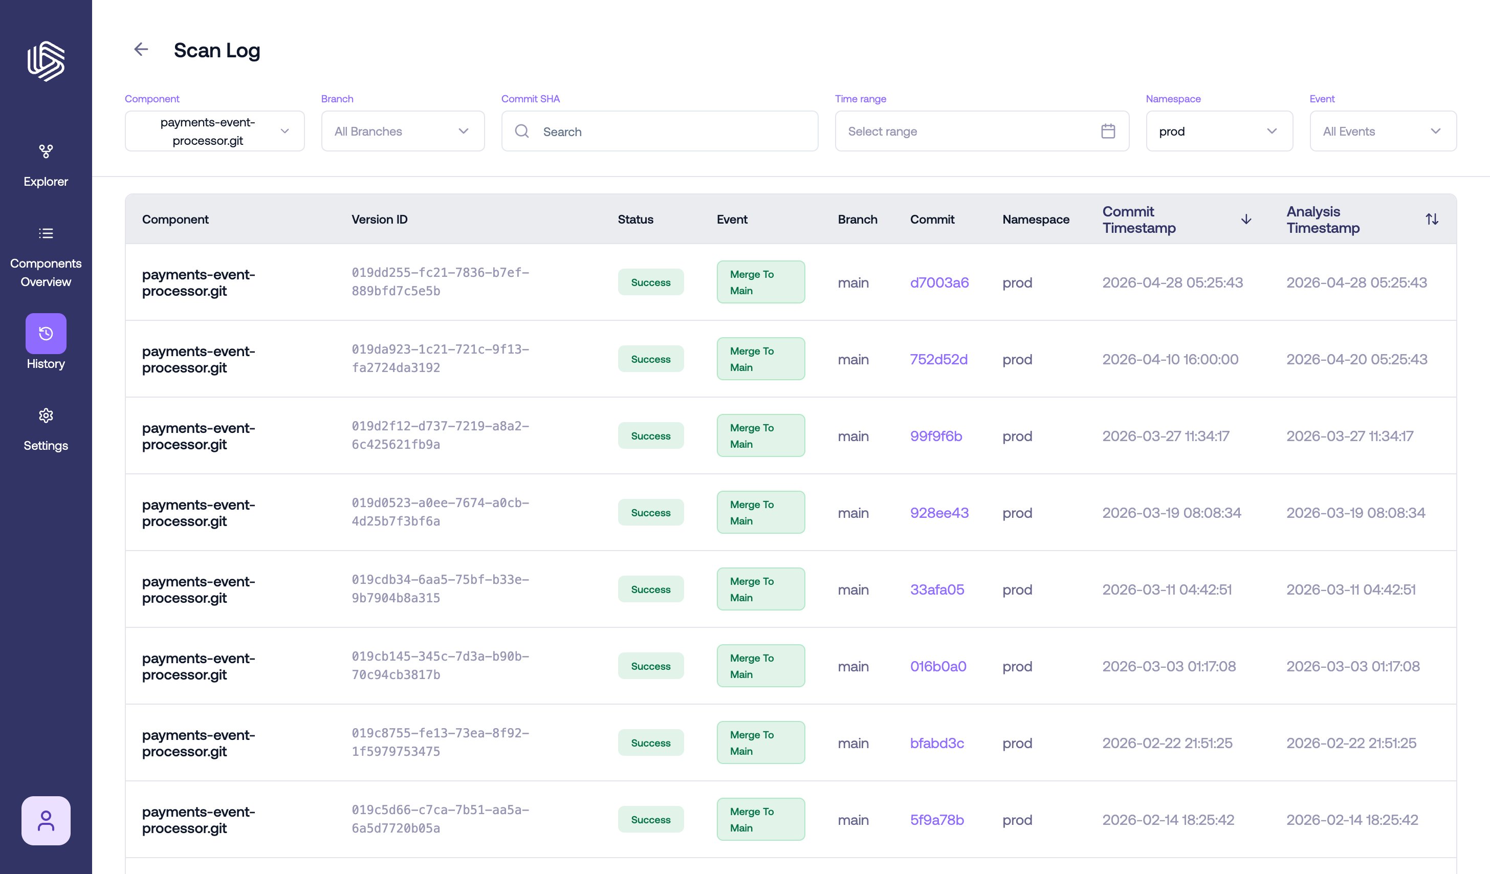1490x874 pixels.
Task: Open commit 016b0a0 link
Action: tap(938, 666)
